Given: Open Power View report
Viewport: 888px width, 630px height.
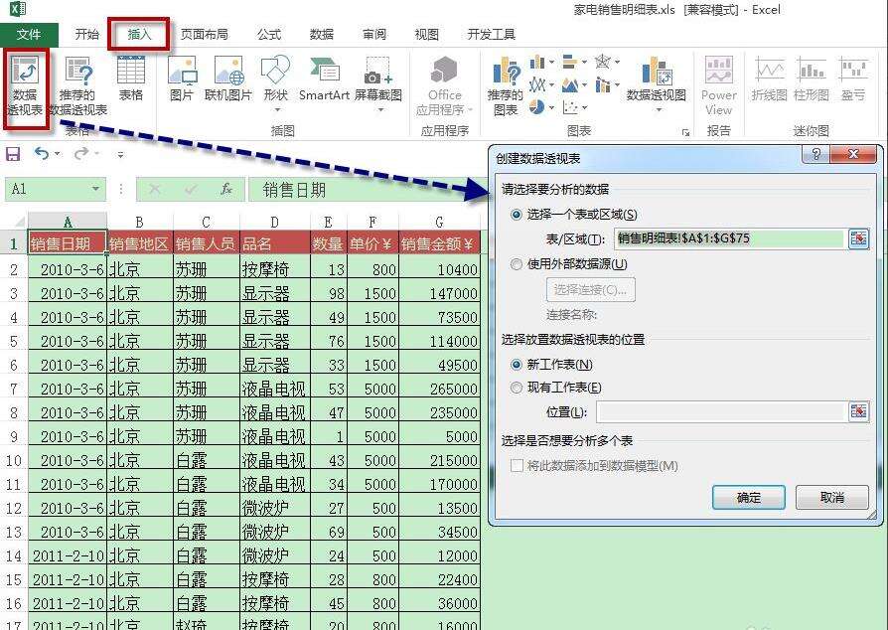Looking at the screenshot, I should [719, 85].
